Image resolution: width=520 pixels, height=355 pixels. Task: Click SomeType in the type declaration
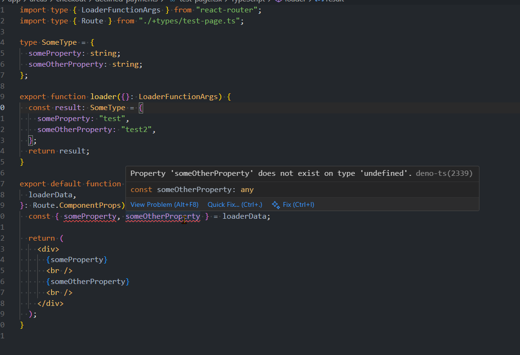pyautogui.click(x=59, y=42)
